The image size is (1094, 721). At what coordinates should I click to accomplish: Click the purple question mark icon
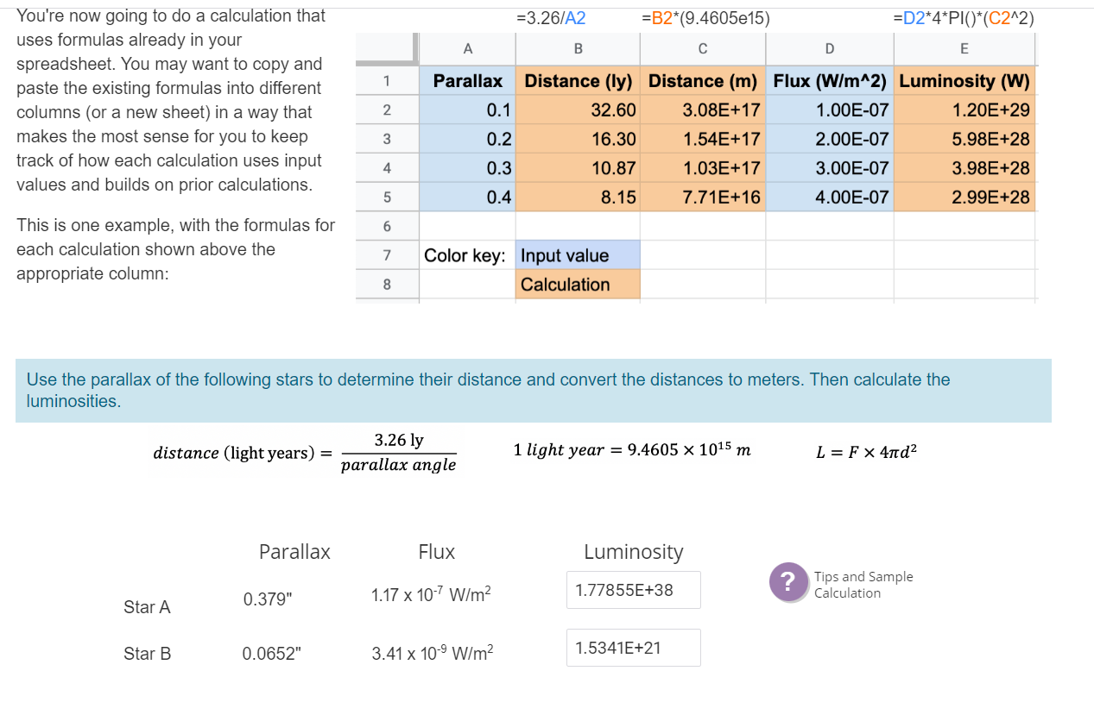[788, 583]
